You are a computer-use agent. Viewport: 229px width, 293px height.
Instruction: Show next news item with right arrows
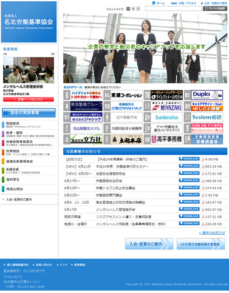pos(53,54)
